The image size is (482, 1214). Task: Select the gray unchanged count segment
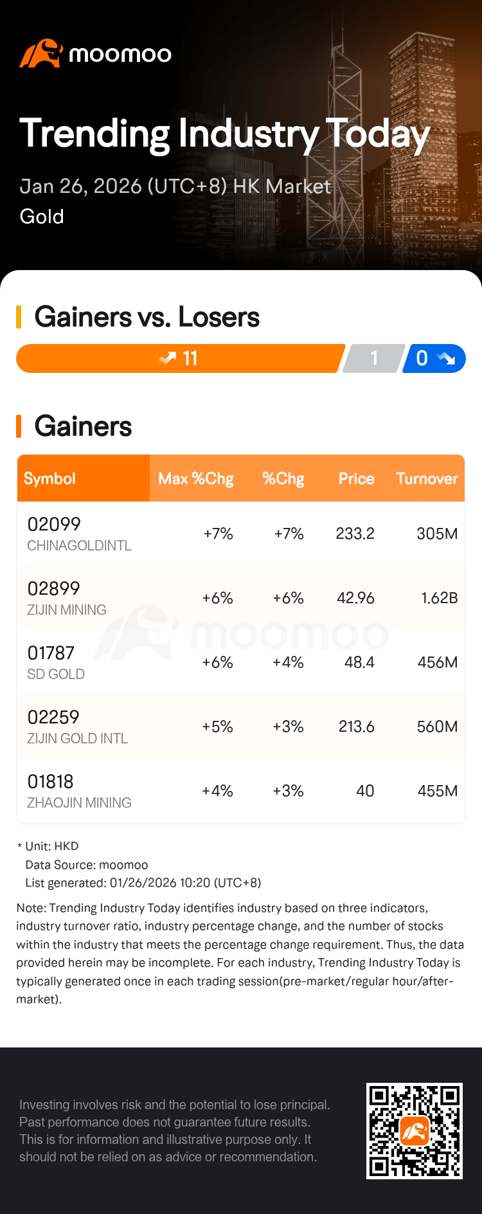(374, 358)
